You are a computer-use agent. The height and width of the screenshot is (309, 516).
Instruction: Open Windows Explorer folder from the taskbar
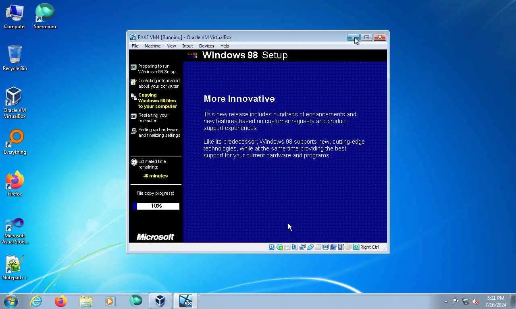tap(85, 301)
